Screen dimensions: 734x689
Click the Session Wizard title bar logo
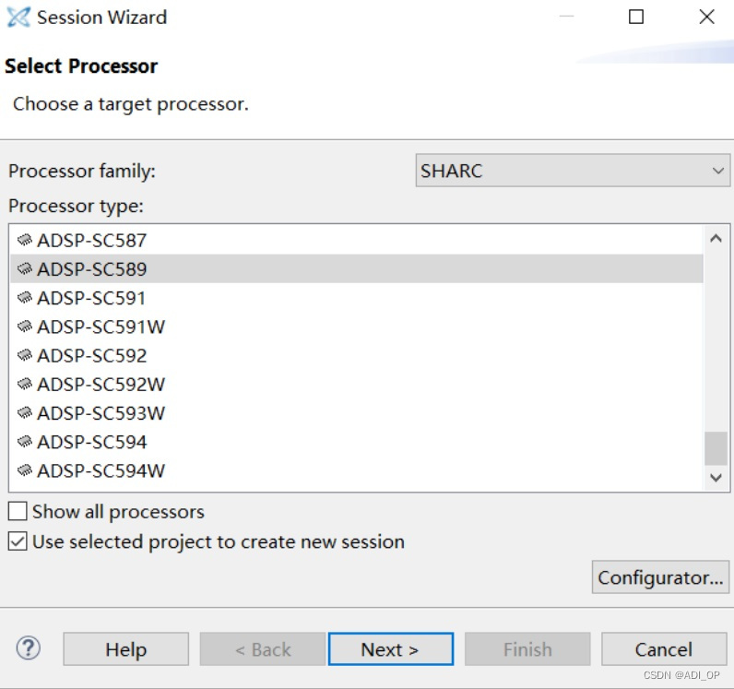pyautogui.click(x=18, y=18)
